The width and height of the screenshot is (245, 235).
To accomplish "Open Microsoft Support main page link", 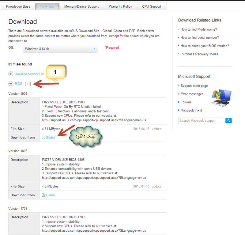I will click(194, 86).
